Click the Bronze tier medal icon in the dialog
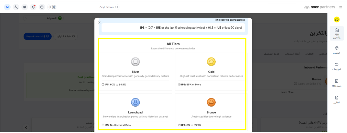The image size is (347, 133). (211, 102)
